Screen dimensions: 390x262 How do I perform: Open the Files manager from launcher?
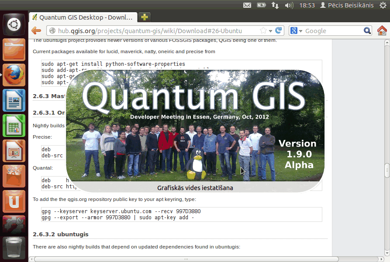[14, 50]
